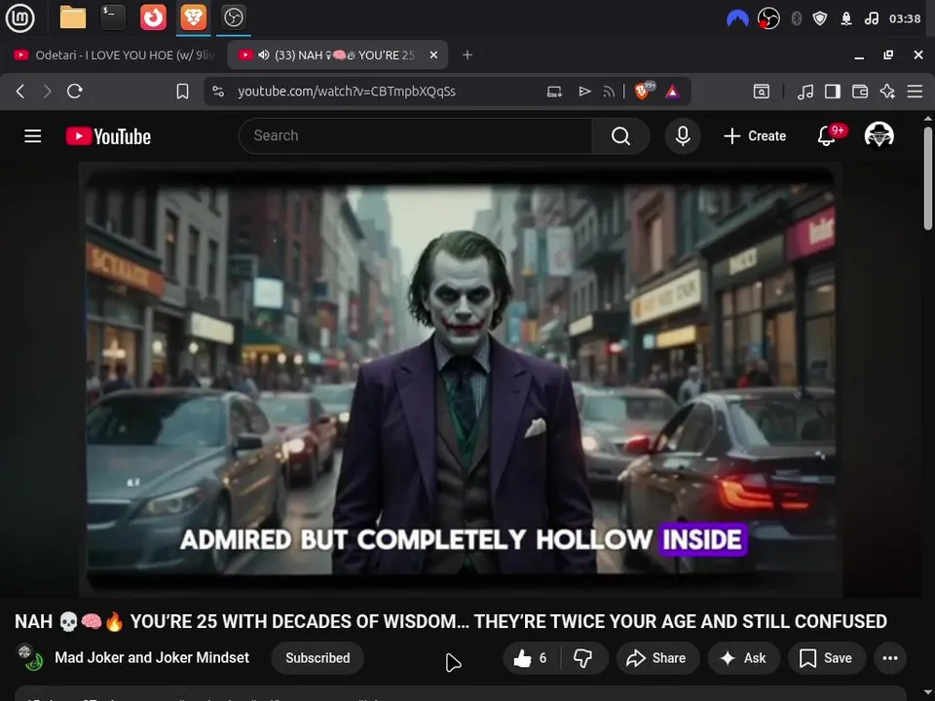View site settings icon in address bar

pos(218,92)
